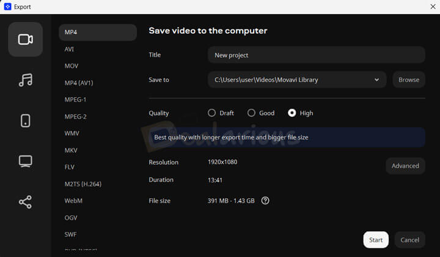The width and height of the screenshot is (440, 257).
Task: Switch to mobile device export icon
Action: pos(25,121)
